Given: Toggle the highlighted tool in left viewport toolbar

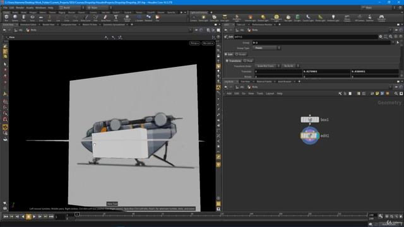Looking at the screenshot, I should (5, 127).
